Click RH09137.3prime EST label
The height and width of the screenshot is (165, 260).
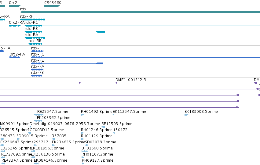point(98,161)
